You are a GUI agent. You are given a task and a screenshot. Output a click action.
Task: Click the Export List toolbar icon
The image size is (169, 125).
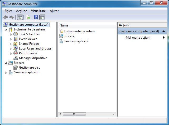coord(28,17)
